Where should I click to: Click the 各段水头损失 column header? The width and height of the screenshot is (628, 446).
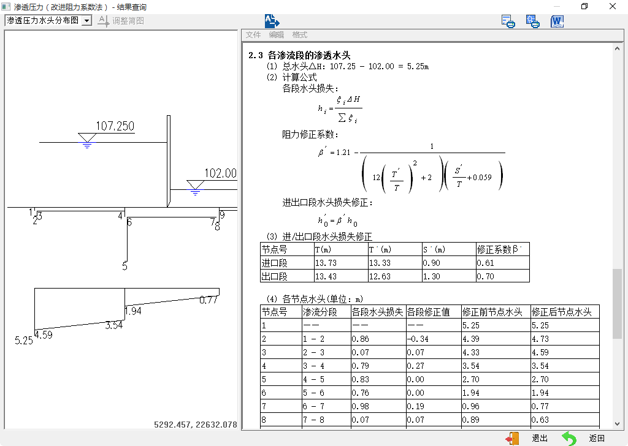tap(377, 312)
